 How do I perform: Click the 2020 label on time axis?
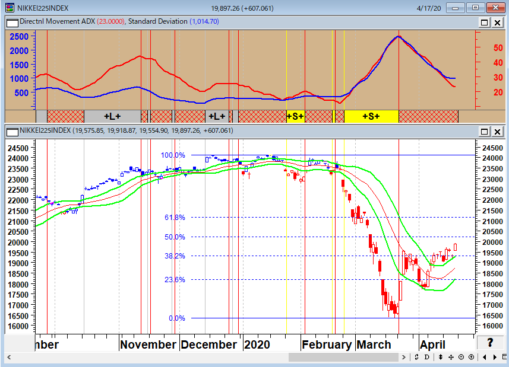[x=257, y=344]
